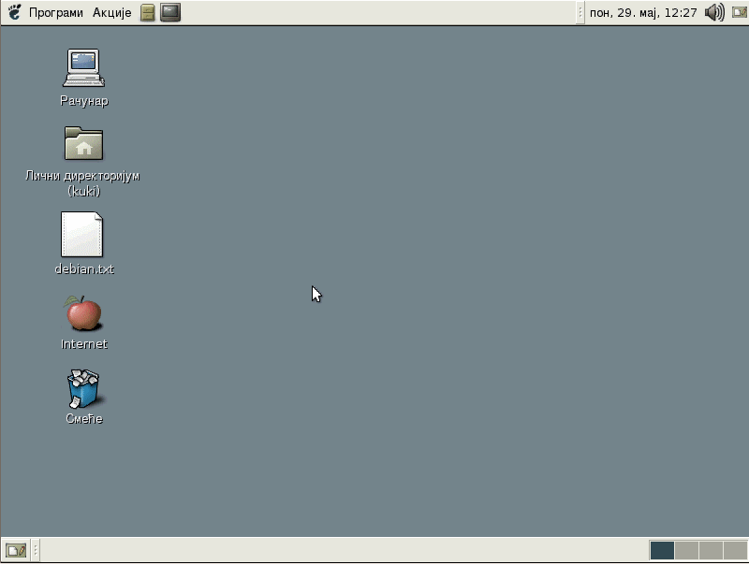Screen dimensions: 749x565
Task: Switch to the third workspace
Action: [711, 550]
